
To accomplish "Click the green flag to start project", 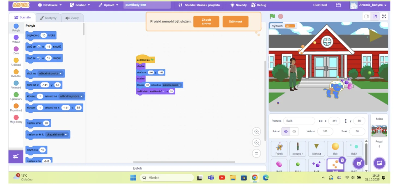I will coord(273,16).
